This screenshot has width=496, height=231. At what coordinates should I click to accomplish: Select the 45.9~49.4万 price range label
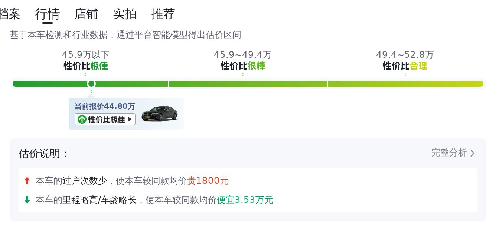point(243,55)
